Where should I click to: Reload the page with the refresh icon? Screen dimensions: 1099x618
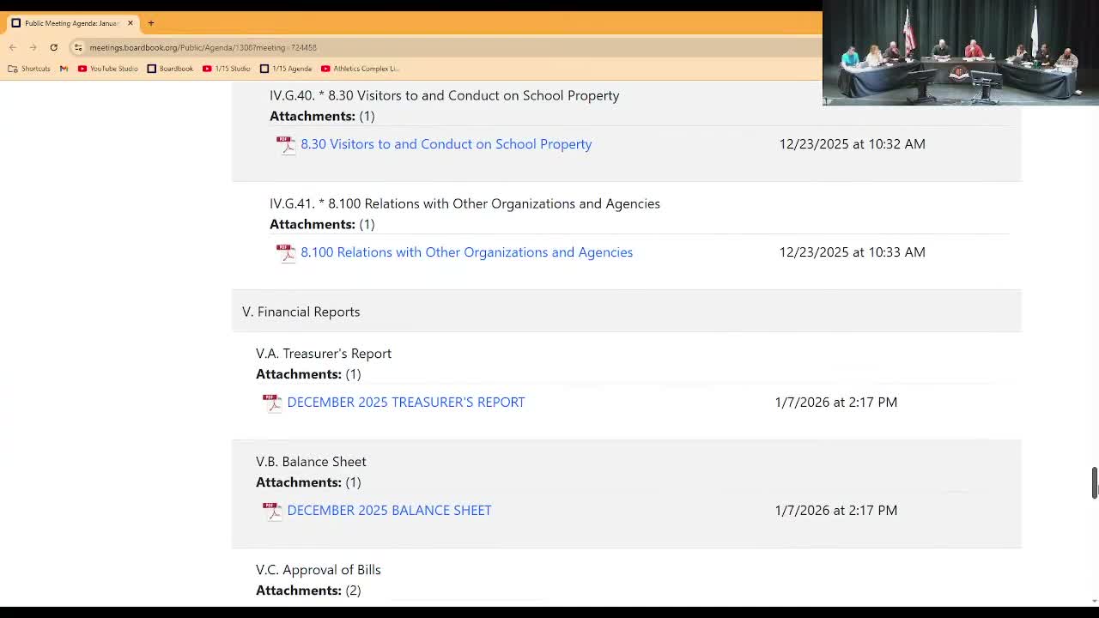point(53,47)
